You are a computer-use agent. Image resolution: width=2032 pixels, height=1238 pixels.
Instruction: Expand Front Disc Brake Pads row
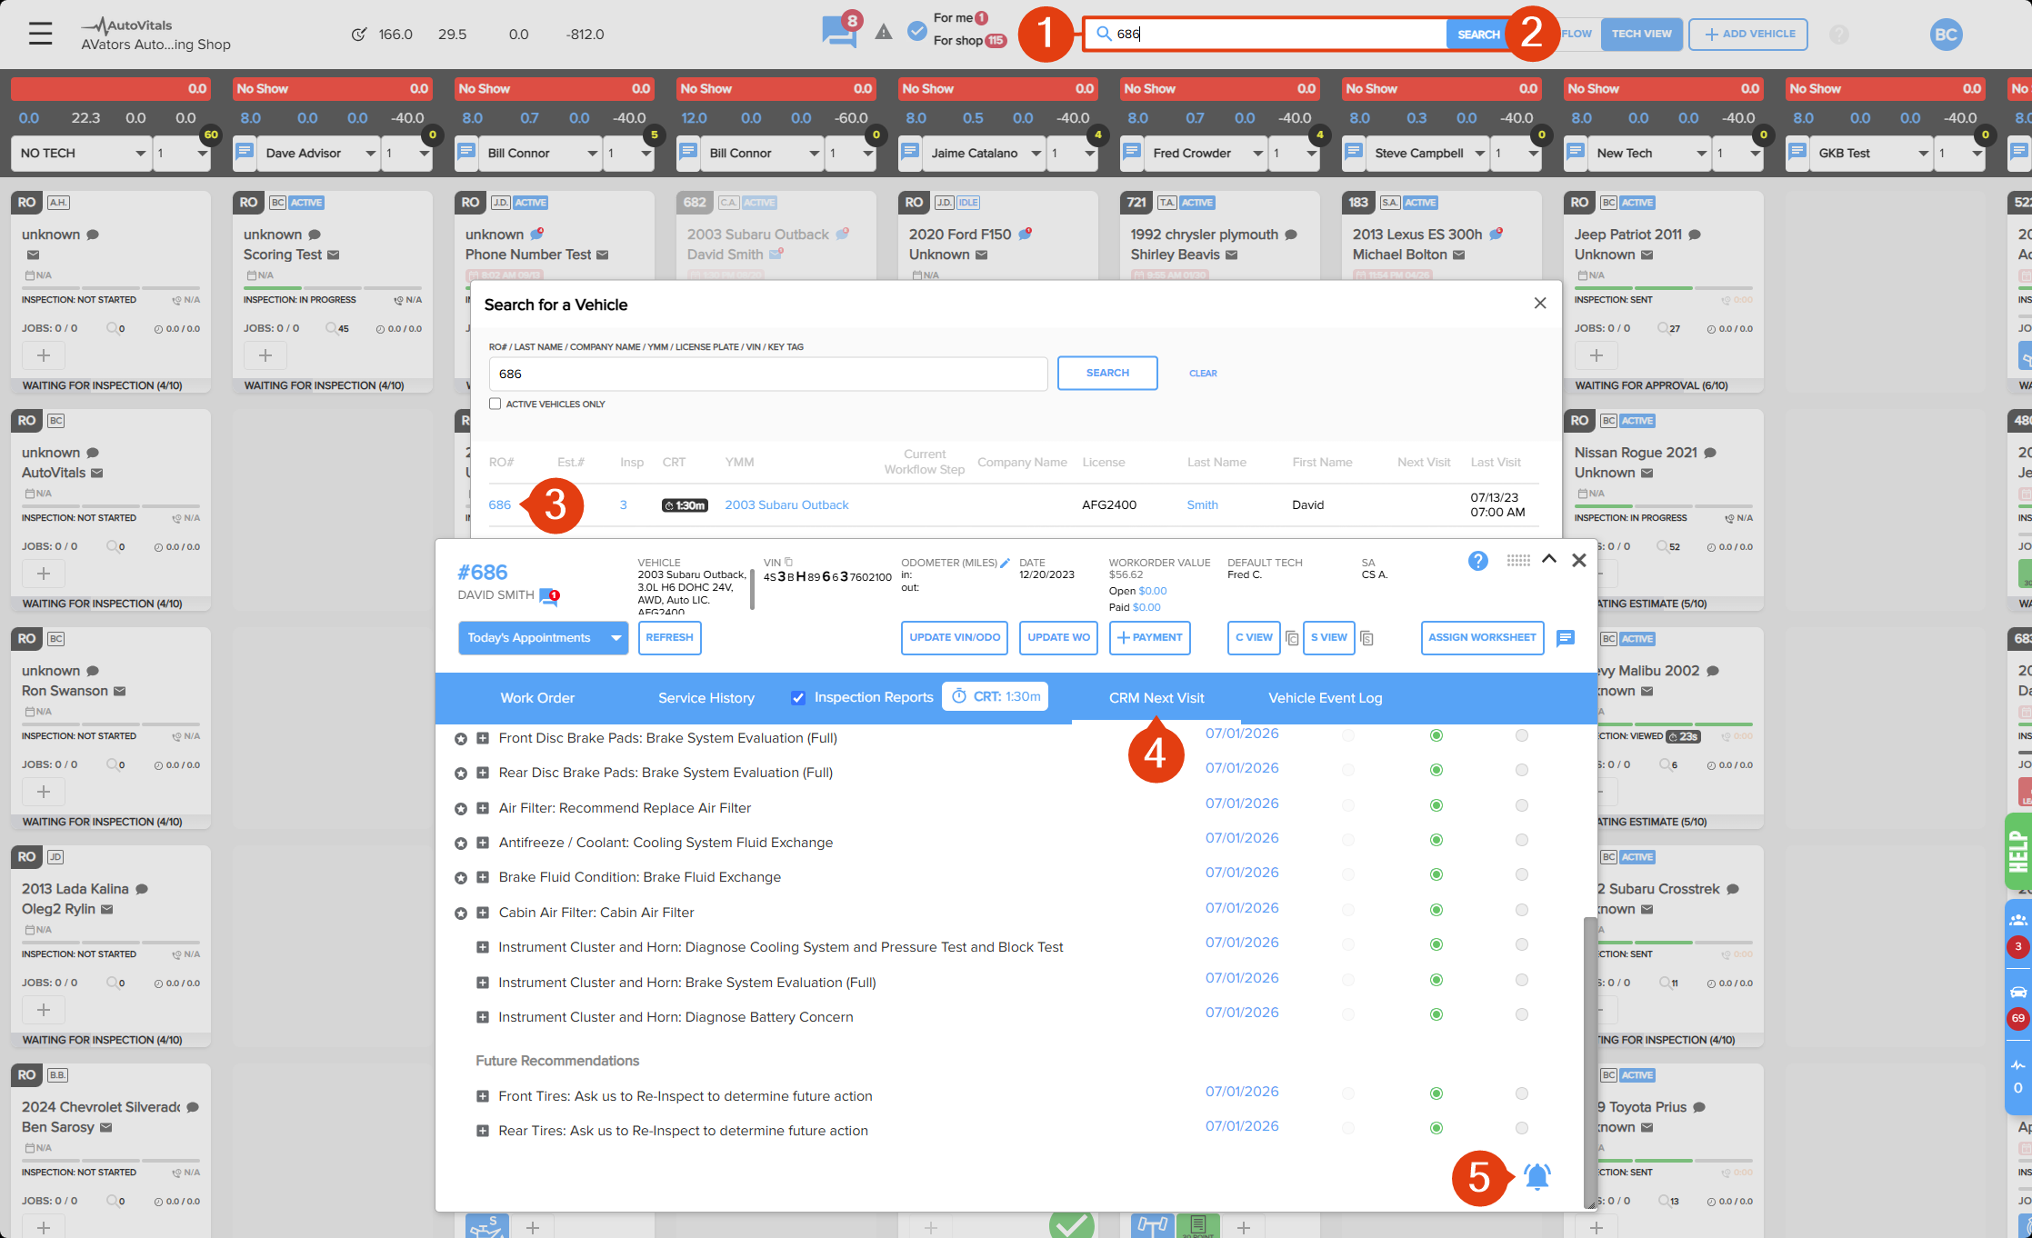483,739
